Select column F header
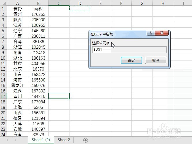 (121, 3)
